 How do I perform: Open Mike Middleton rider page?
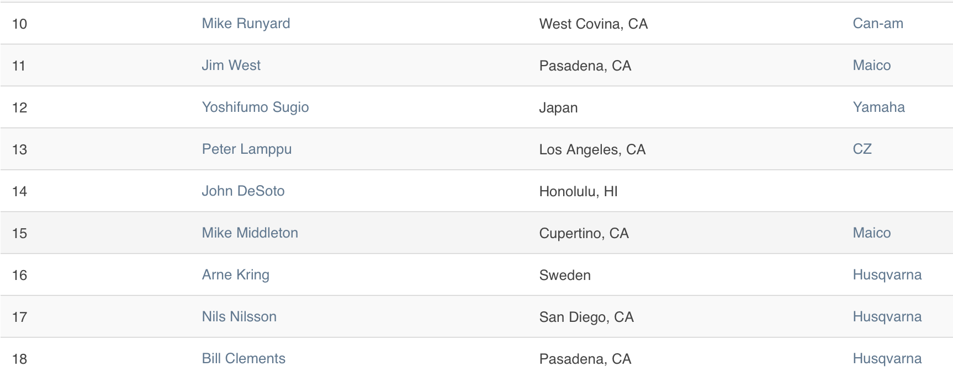[250, 233]
